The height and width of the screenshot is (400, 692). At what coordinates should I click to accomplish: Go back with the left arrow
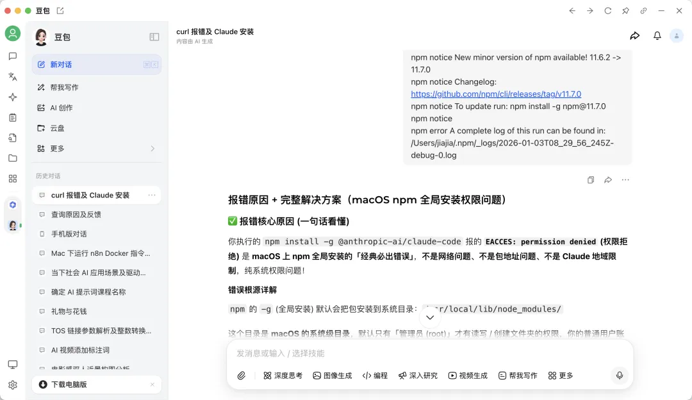click(572, 11)
